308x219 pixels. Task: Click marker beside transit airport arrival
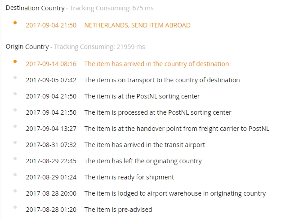[15, 142]
